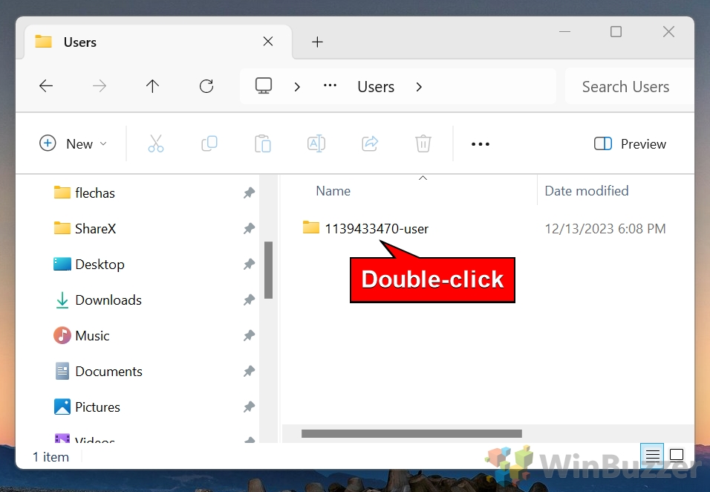This screenshot has width=710, height=492.
Task: Click the pin icon beside Pictures
Action: [x=249, y=408]
